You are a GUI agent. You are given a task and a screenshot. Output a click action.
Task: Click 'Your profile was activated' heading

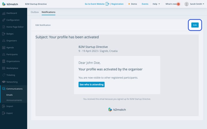coord(110,69)
